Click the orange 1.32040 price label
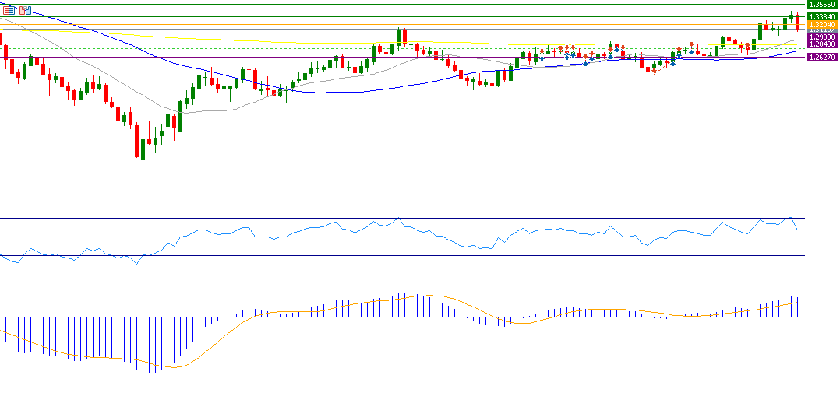Viewport: 840px width, 396px height. (822, 24)
